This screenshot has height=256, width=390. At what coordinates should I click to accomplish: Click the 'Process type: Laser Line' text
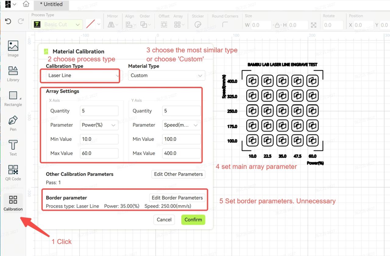(x=73, y=206)
